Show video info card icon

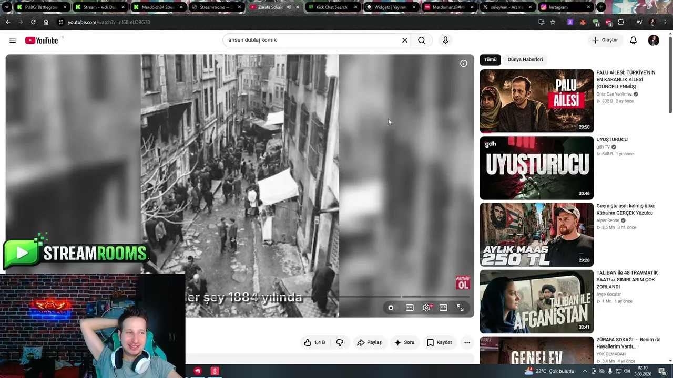point(464,64)
